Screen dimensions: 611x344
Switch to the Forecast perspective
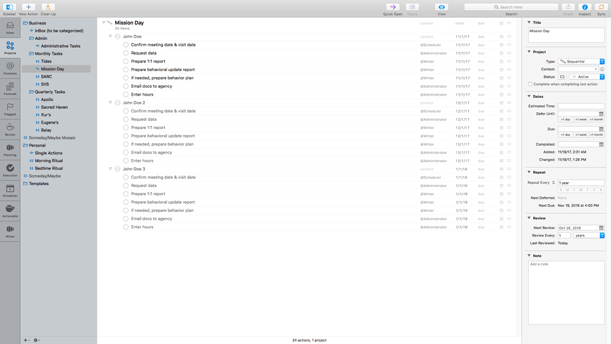pos(10,88)
